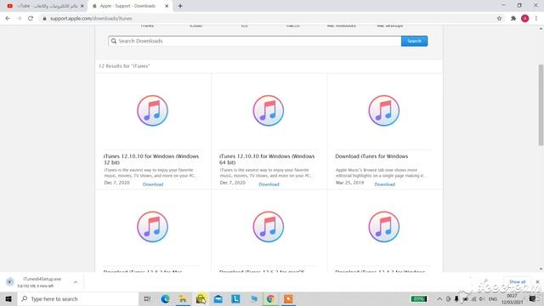544x306 pixels.
Task: Open the orange app icon on the taskbar
Action: coord(288,298)
